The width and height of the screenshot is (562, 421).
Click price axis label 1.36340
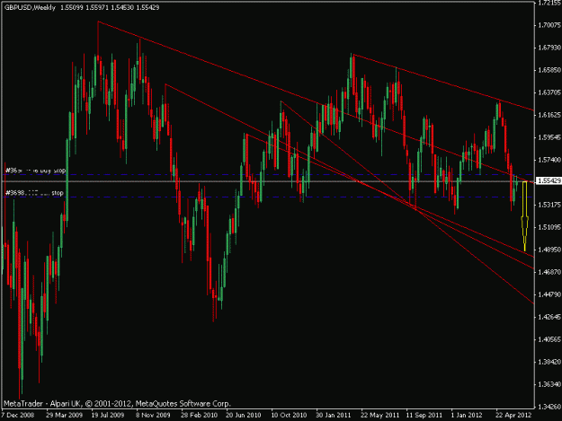(x=549, y=384)
